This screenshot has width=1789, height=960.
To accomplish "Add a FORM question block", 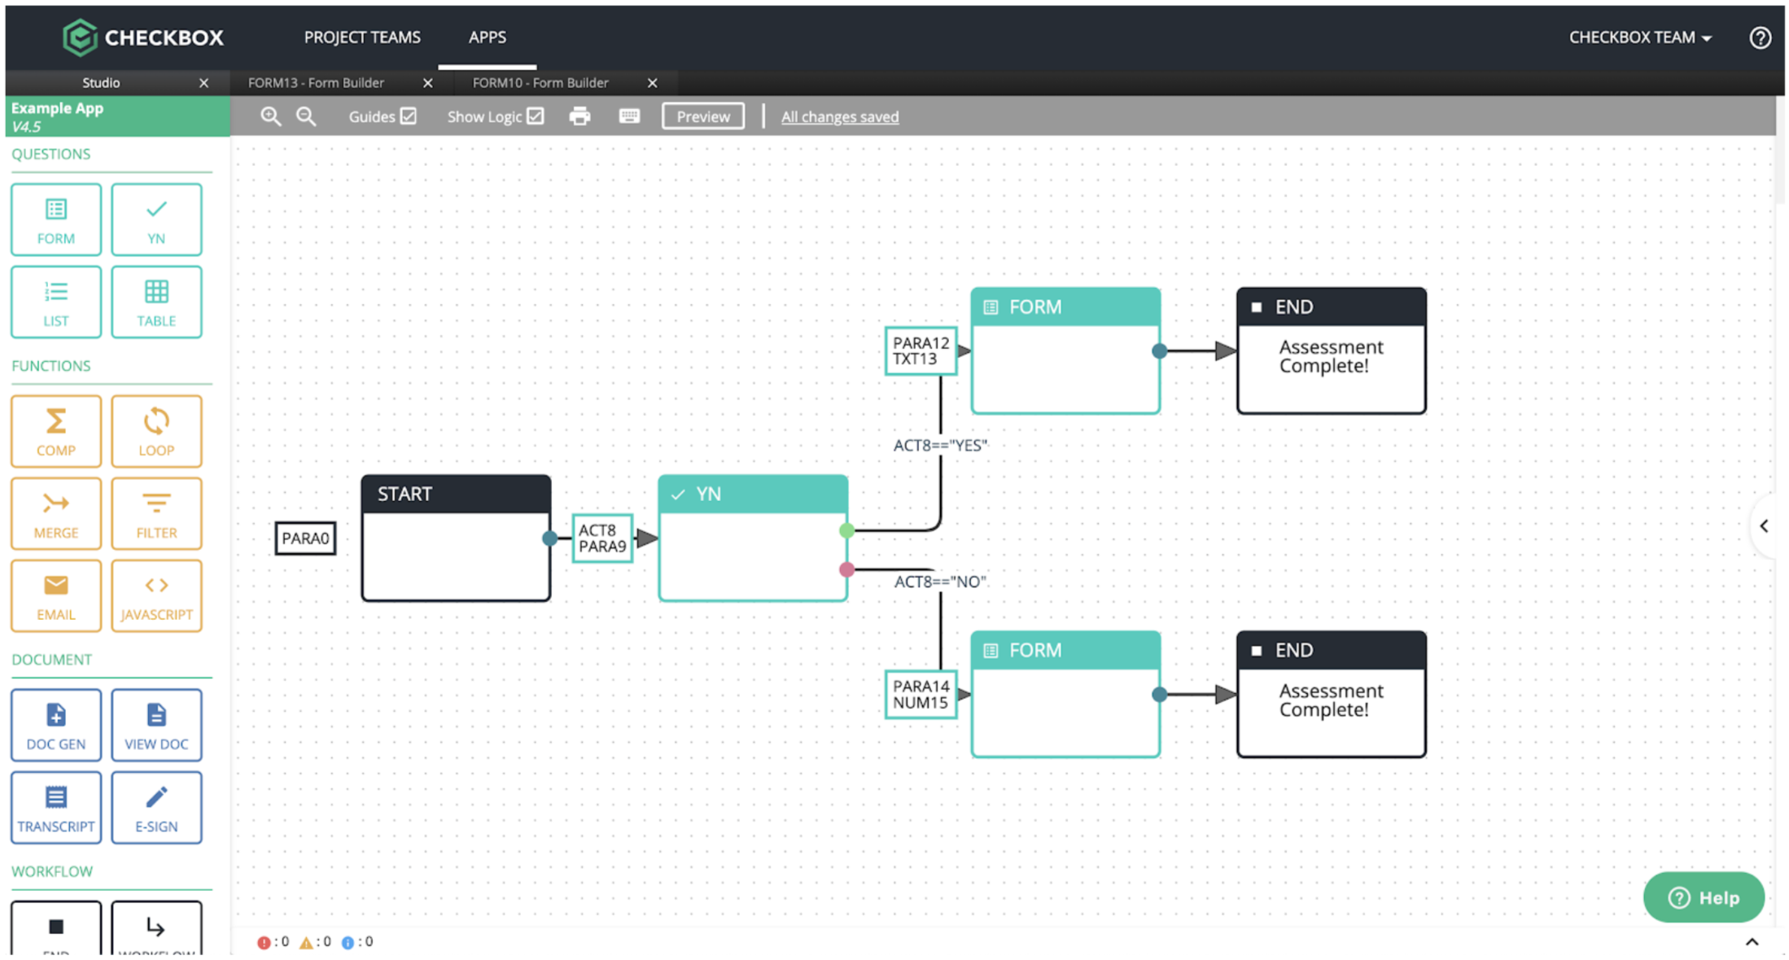I will (56, 220).
